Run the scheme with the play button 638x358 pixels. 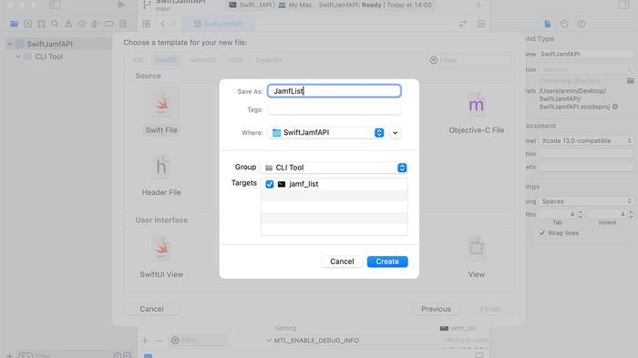(x=121, y=5)
